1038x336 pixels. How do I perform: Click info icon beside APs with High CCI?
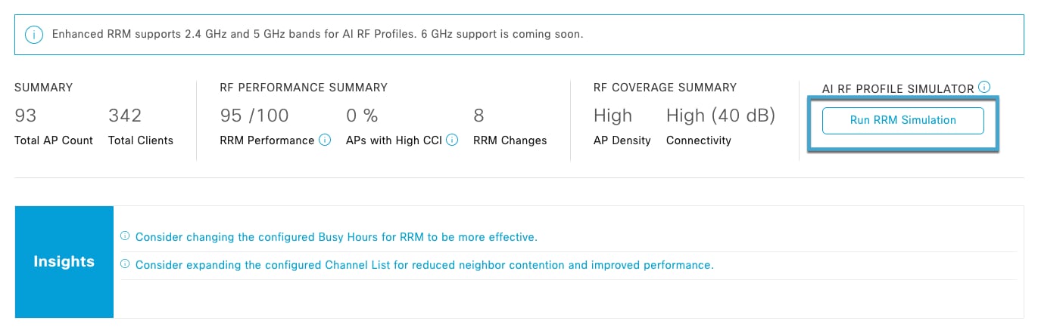coord(452,140)
